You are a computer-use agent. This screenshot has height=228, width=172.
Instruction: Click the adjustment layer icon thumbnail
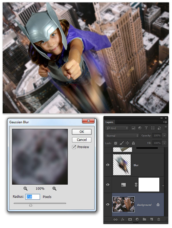[x=123, y=185]
